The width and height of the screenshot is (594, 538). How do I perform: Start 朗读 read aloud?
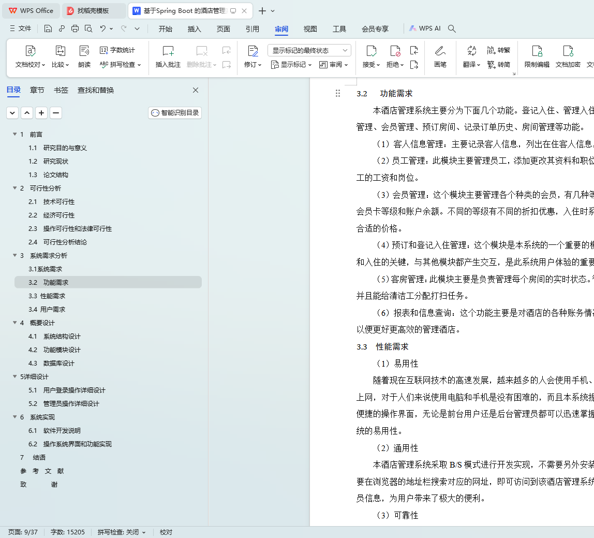[x=84, y=57]
